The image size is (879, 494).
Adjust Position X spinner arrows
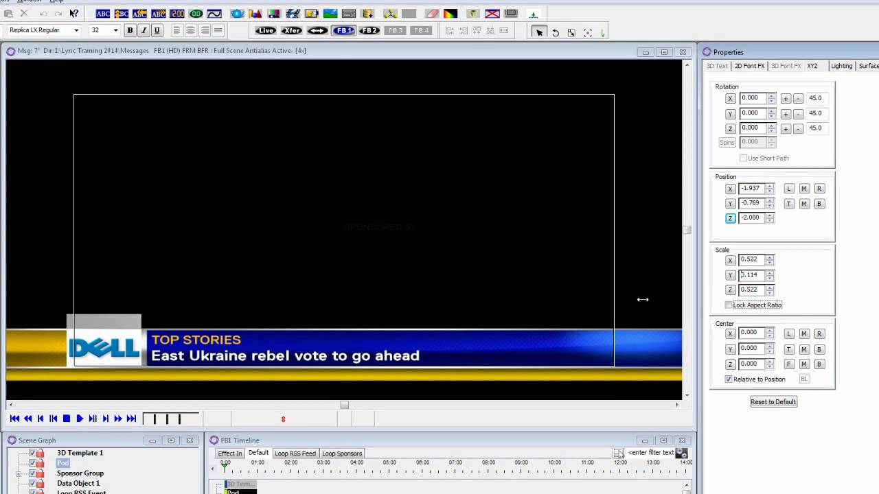(x=770, y=189)
